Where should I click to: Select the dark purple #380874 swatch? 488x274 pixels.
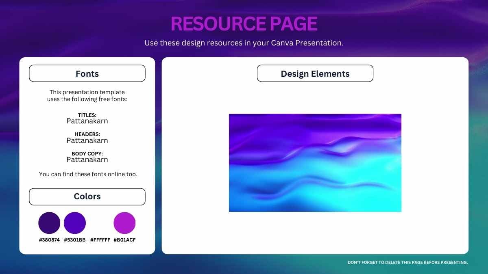click(49, 223)
